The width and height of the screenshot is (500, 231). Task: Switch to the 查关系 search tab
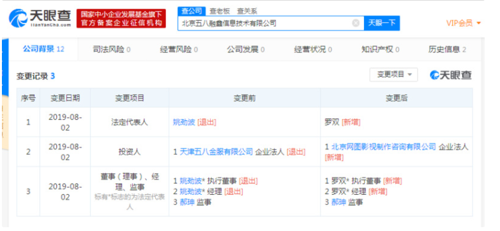247,11
